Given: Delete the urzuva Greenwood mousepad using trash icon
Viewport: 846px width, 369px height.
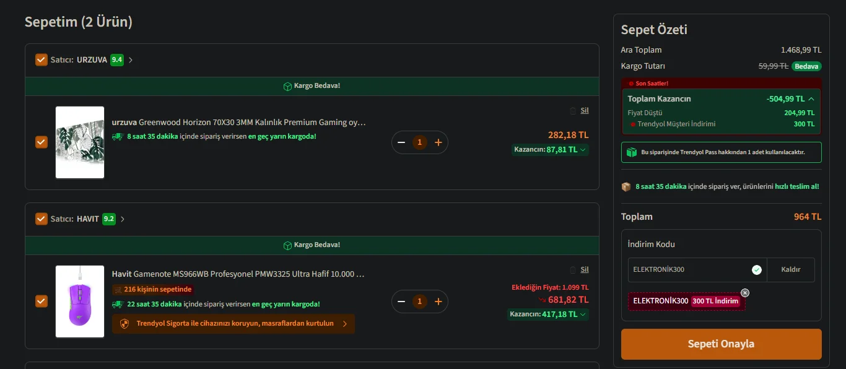Looking at the screenshot, I should (573, 111).
